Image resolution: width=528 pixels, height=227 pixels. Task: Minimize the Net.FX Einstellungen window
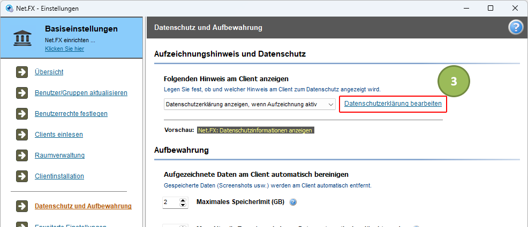[x=466, y=8]
